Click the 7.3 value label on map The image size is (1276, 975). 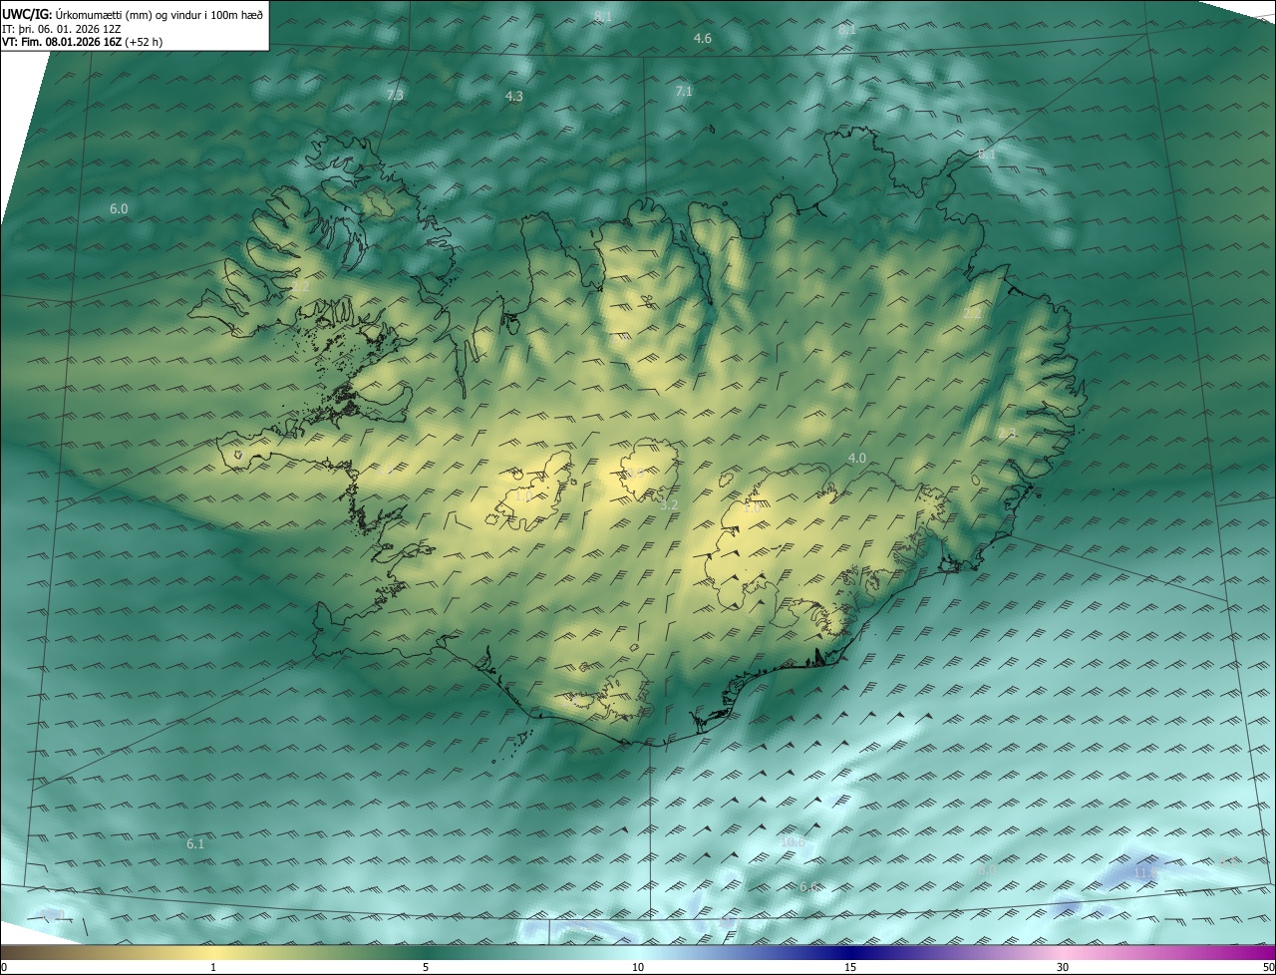pyautogui.click(x=395, y=95)
